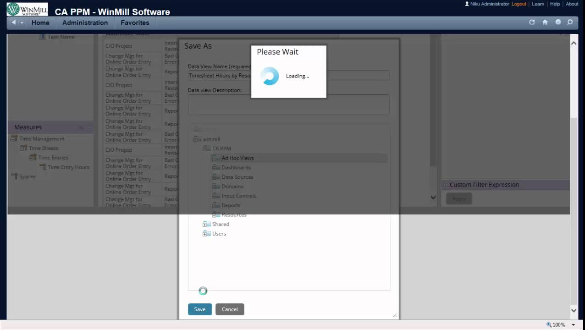The width and height of the screenshot is (585, 330).
Task: Select Time Sheets in the Measures tree
Action: click(x=44, y=148)
